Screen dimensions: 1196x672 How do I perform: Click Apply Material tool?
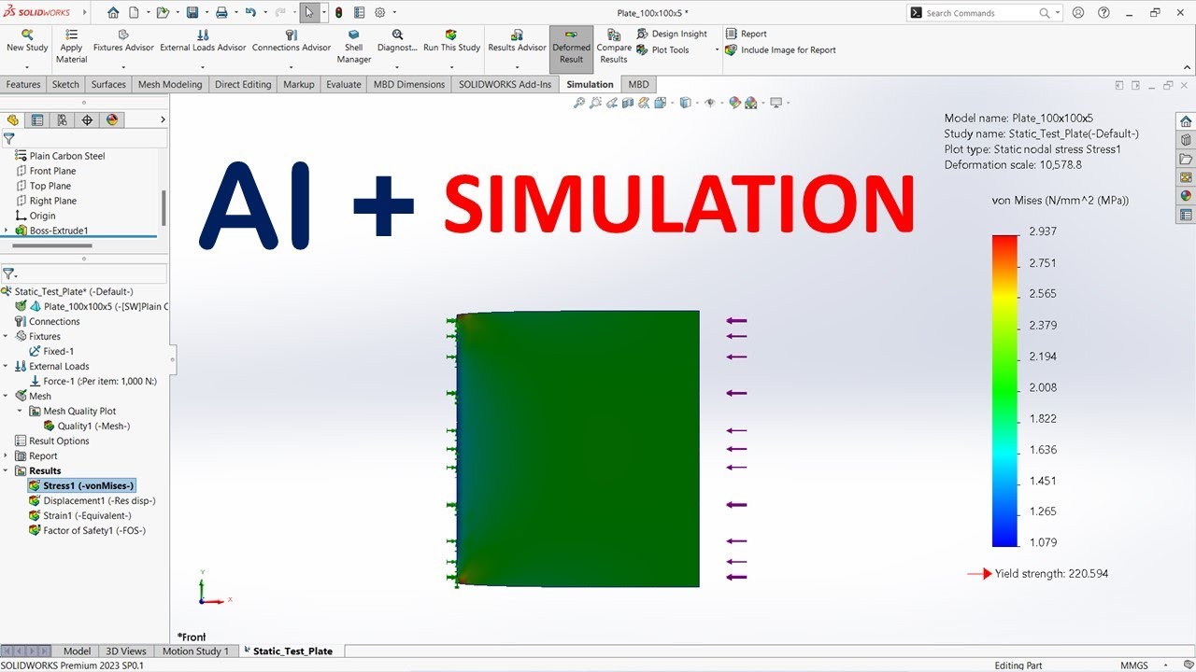click(71, 47)
